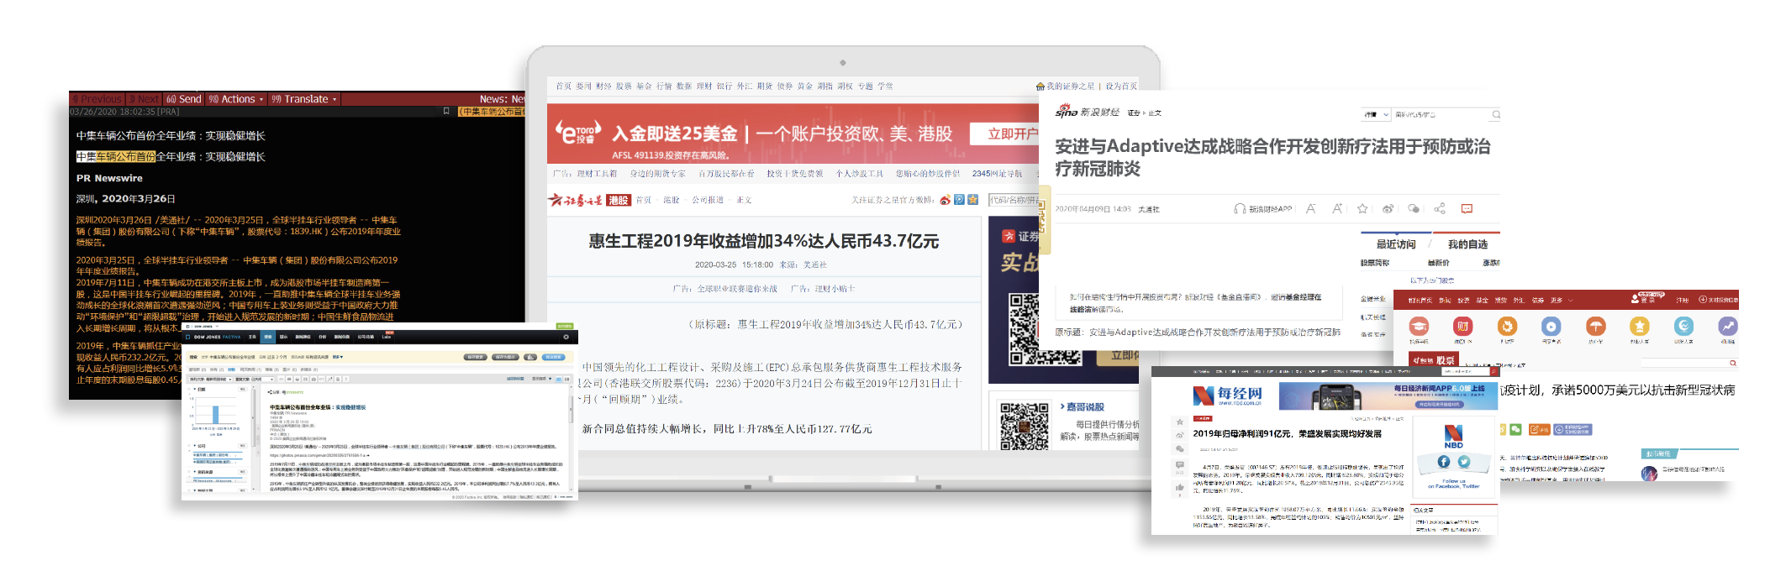Click Previous in the Bloomberg terminal toolbar
This screenshot has width=1765, height=571.
[97, 99]
